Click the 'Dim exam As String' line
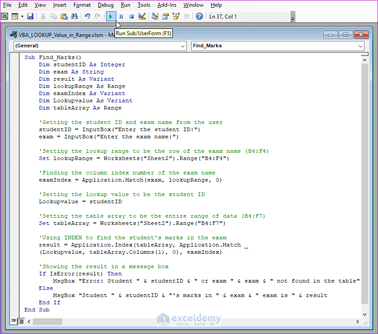This screenshot has height=334, width=378. click(71, 72)
